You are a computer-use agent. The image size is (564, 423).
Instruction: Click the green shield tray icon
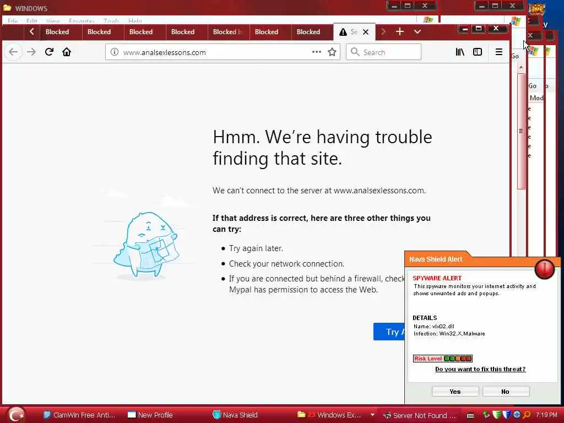pos(497,415)
